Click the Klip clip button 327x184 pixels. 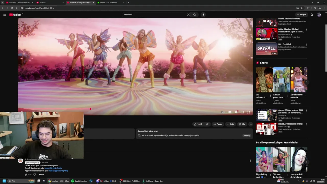pyautogui.click(x=242, y=124)
